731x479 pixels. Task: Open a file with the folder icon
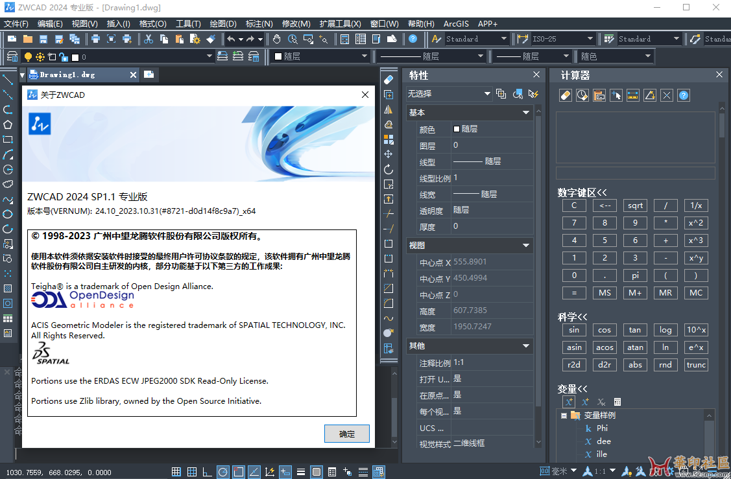tap(28, 39)
